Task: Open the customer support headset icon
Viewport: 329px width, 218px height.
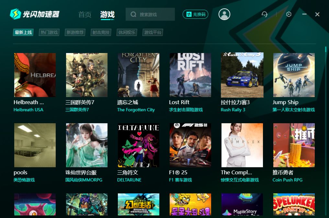Action: [264, 14]
